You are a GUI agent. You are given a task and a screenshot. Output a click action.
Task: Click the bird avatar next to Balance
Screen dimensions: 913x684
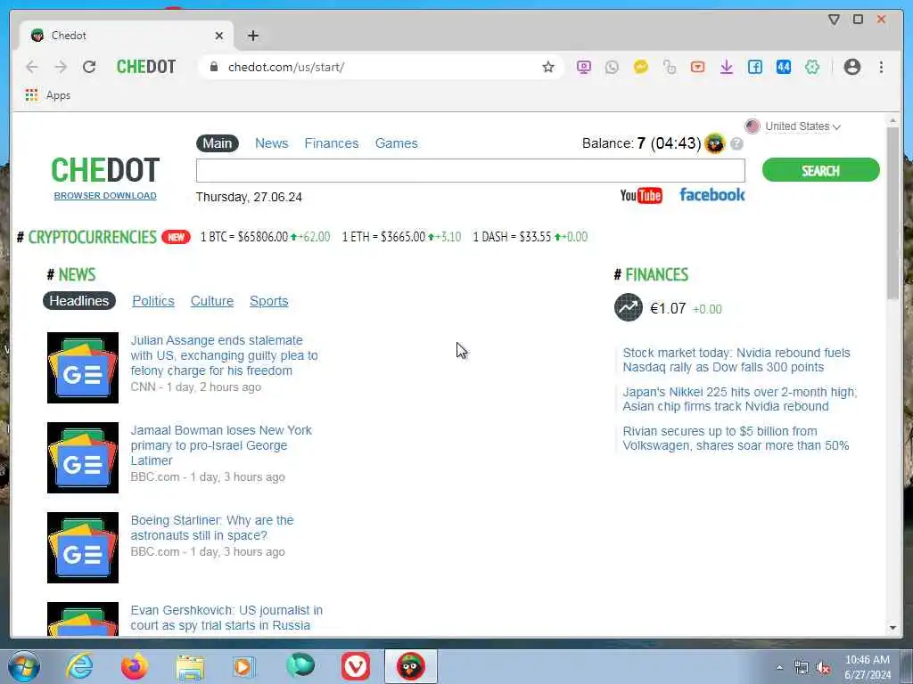click(x=715, y=143)
